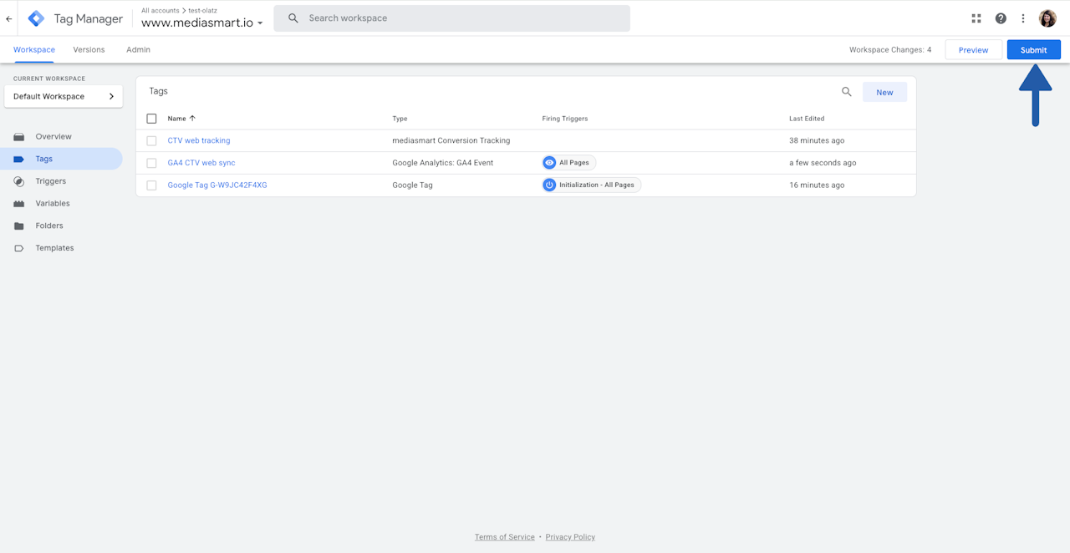
Task: Check the CTV web tracking checkbox
Action: click(x=151, y=140)
